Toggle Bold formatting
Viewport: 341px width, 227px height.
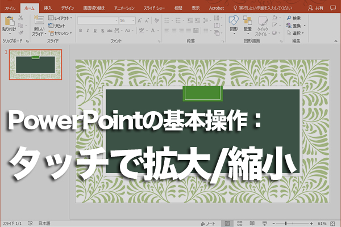pos(81,31)
